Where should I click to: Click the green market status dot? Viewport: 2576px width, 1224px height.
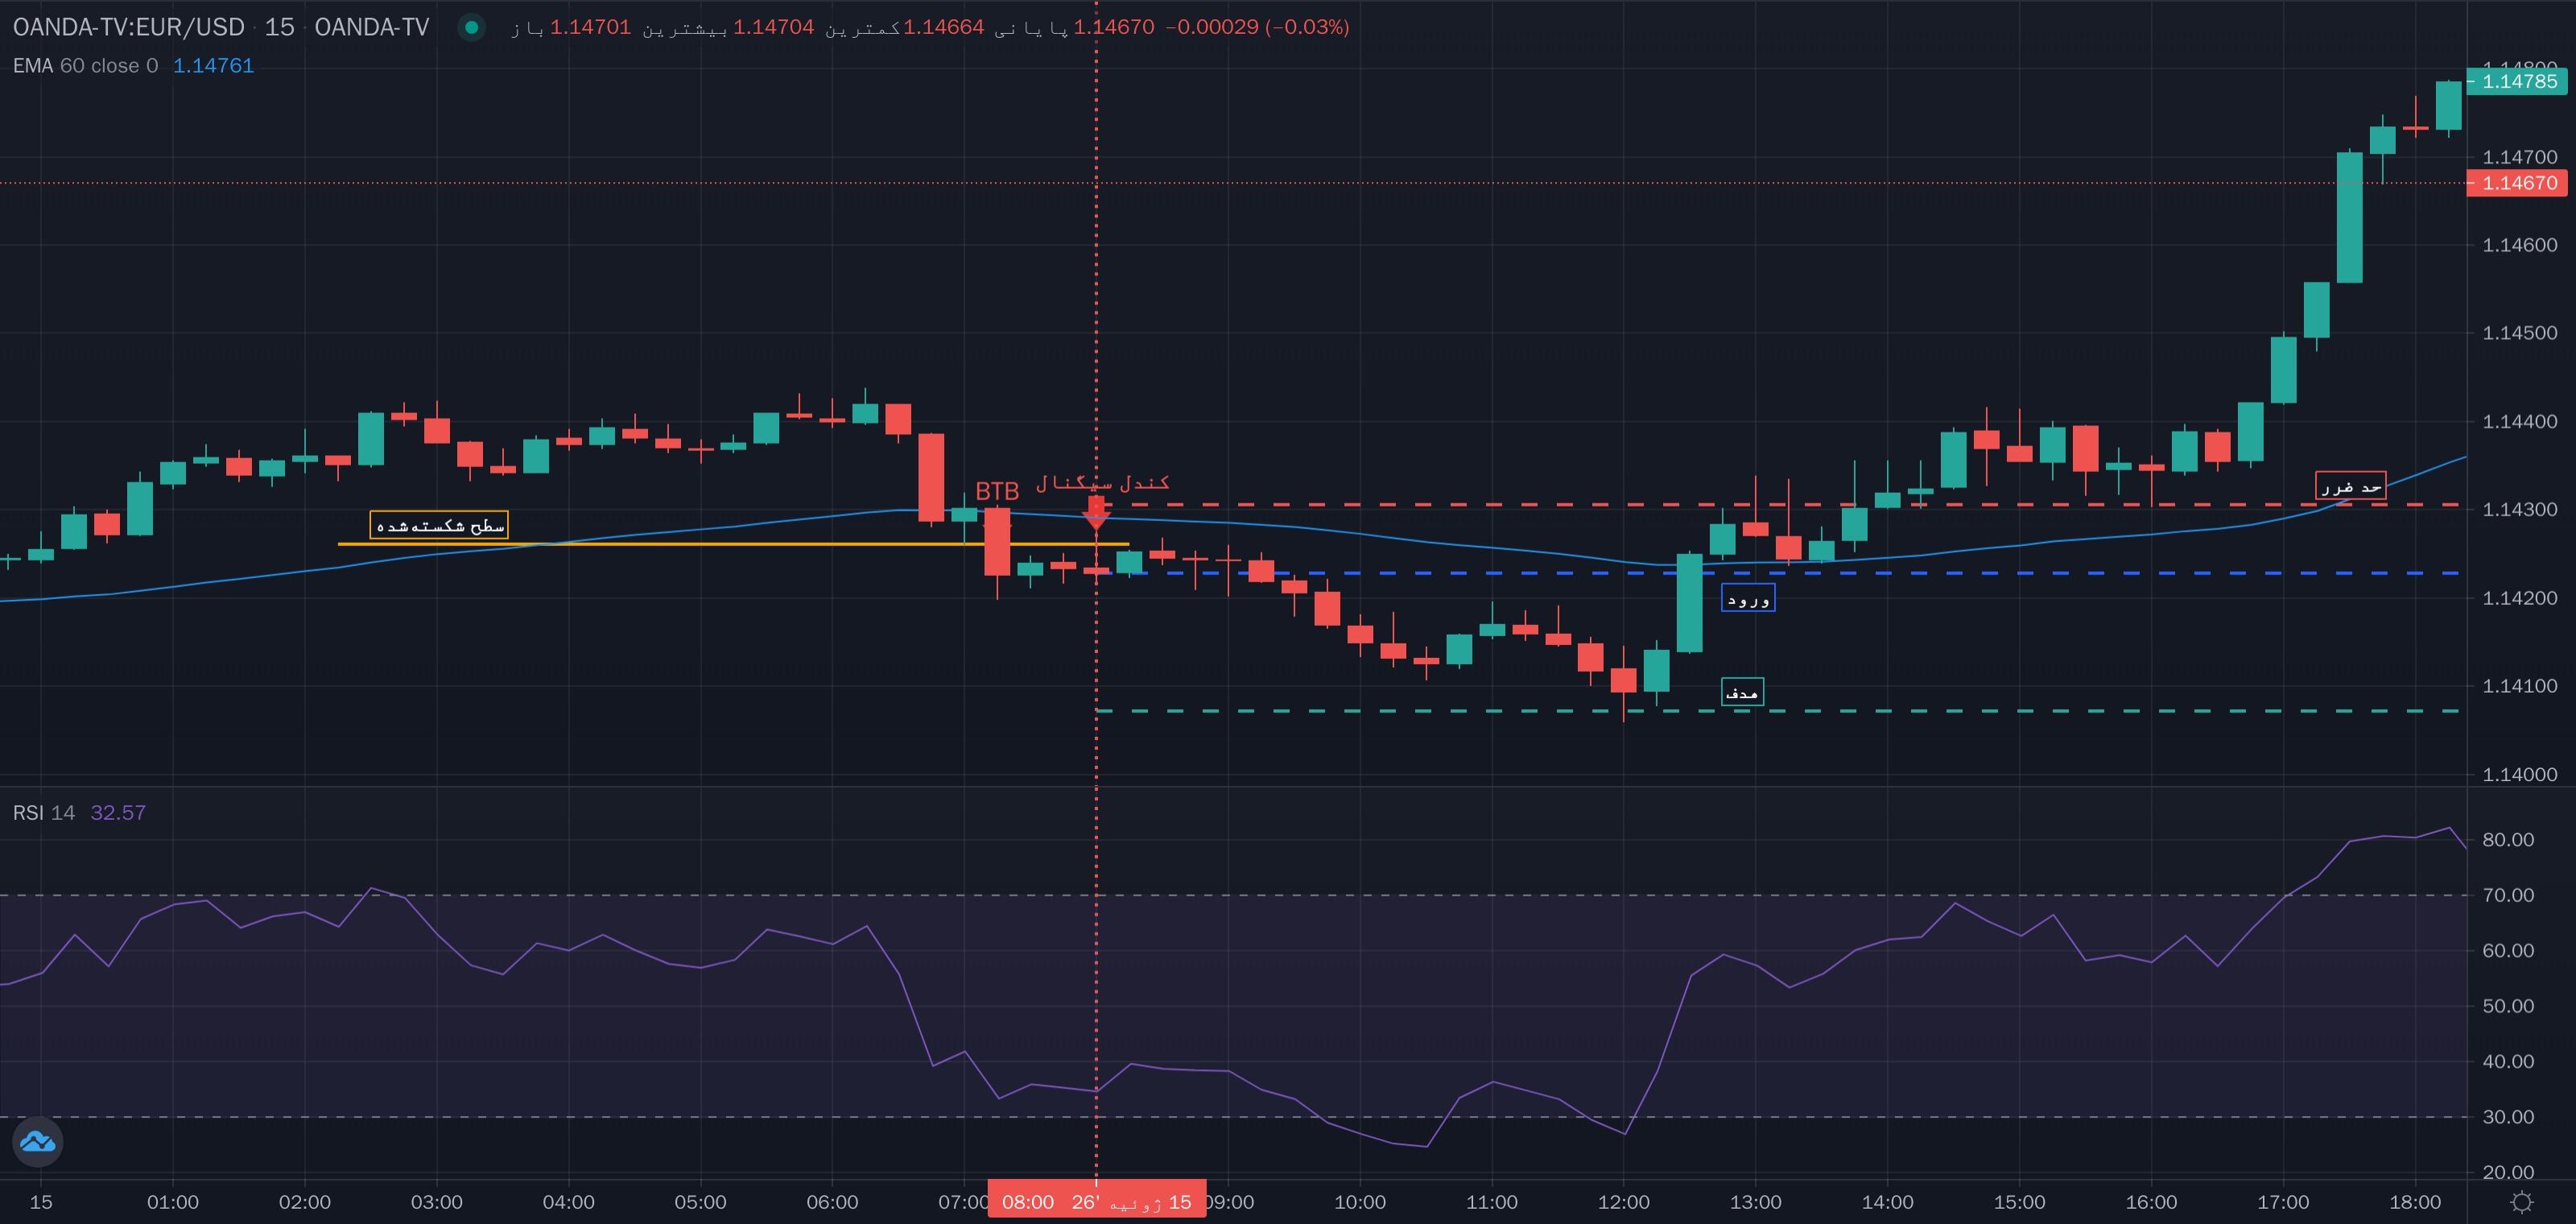(x=471, y=27)
